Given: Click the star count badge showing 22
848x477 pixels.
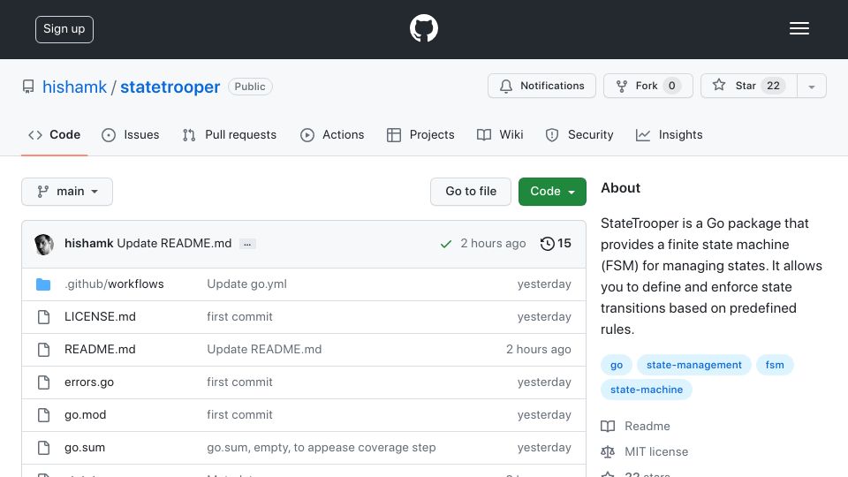Looking at the screenshot, I should 774,86.
